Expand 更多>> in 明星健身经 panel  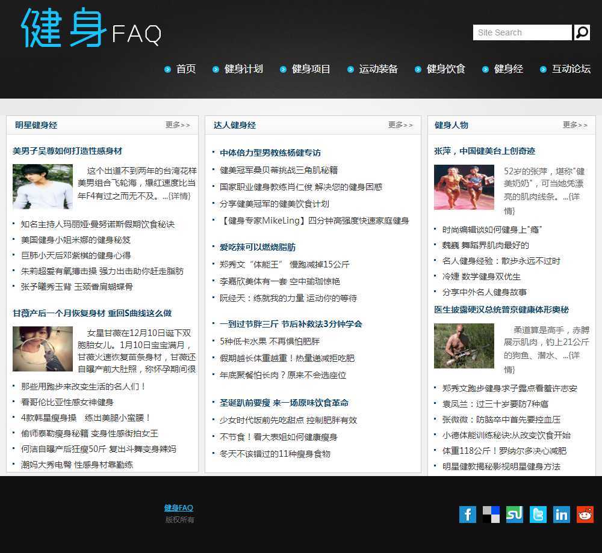pyautogui.click(x=178, y=125)
